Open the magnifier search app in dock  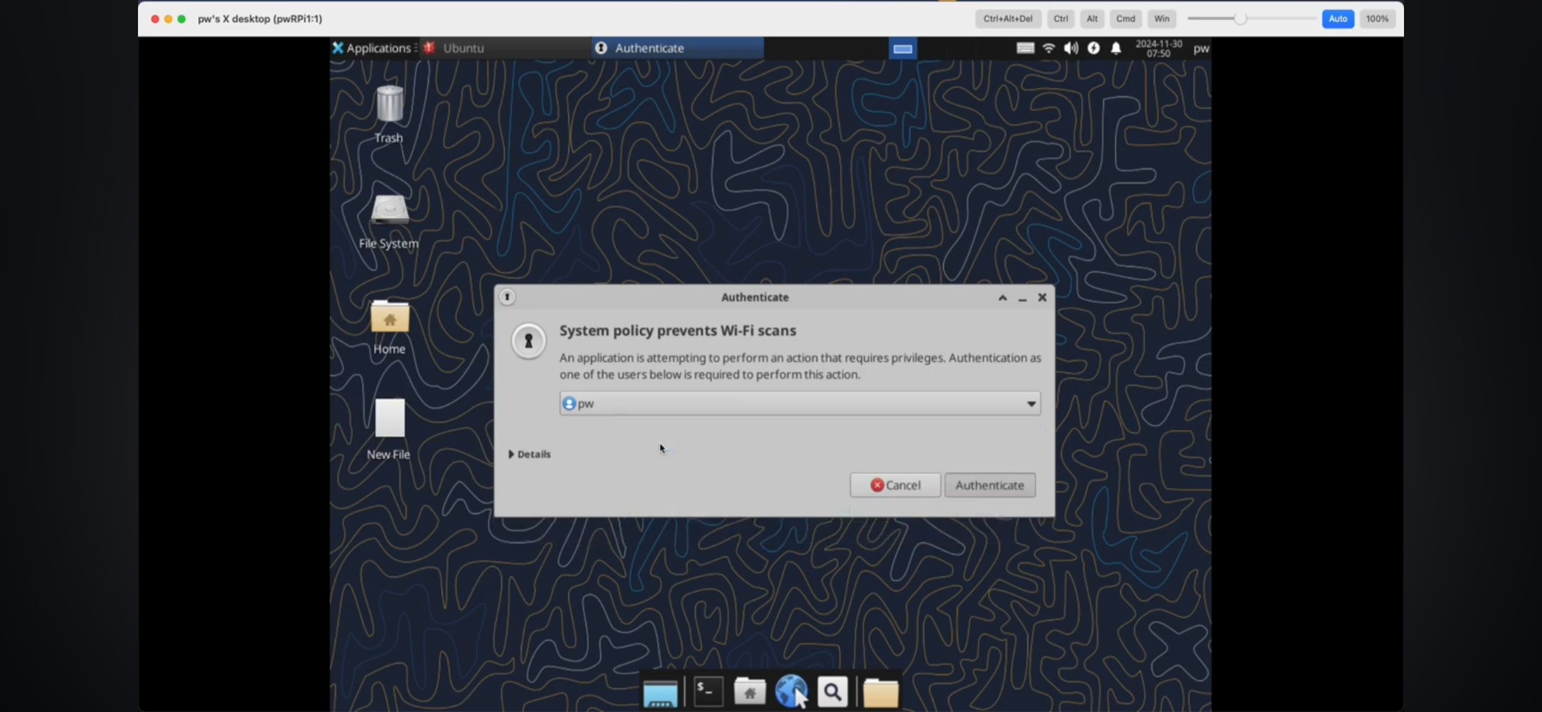832,691
